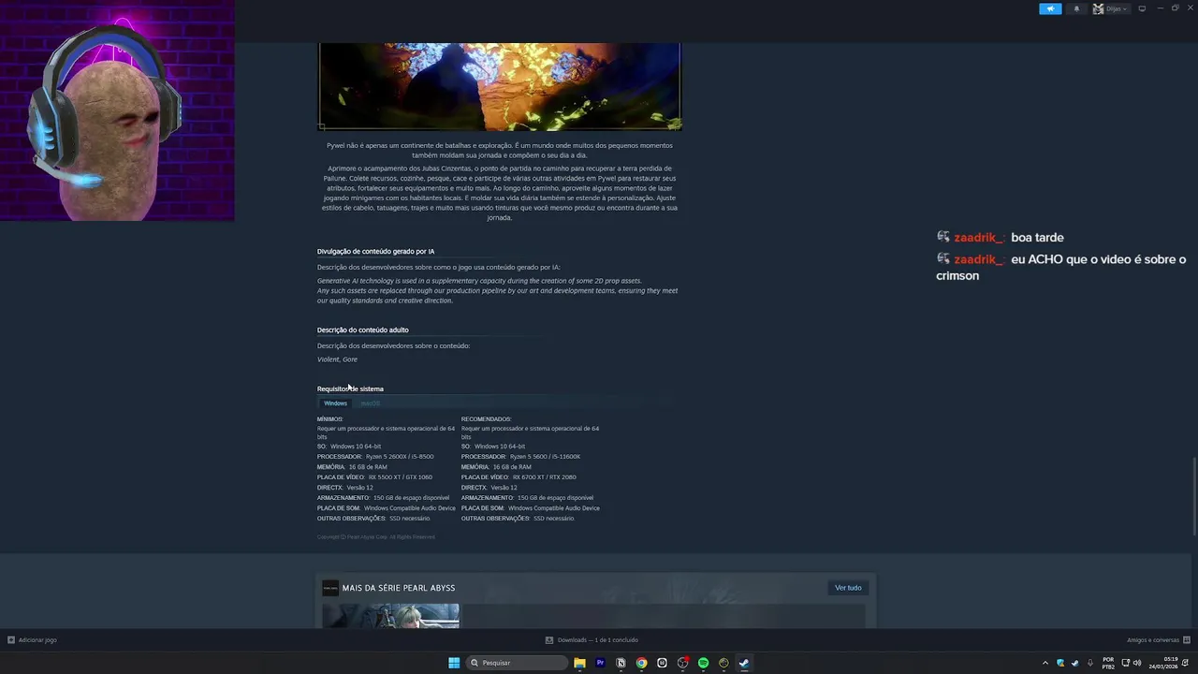Click 'Ryzen 5 5600 / i5-11600K' processor text

click(x=545, y=457)
